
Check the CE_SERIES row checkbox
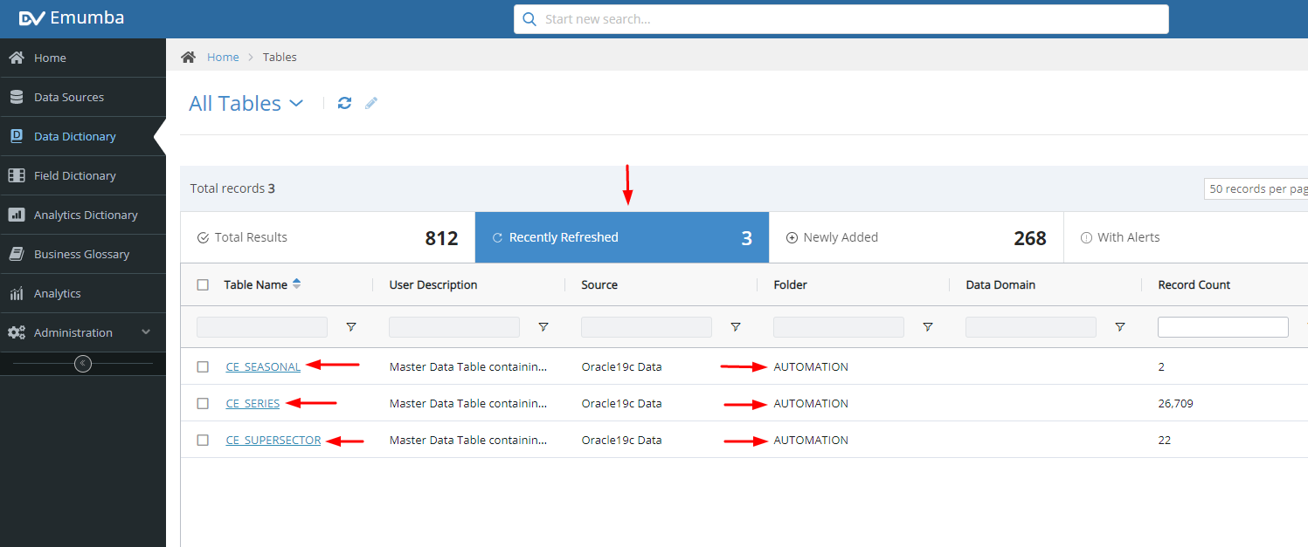coord(203,403)
